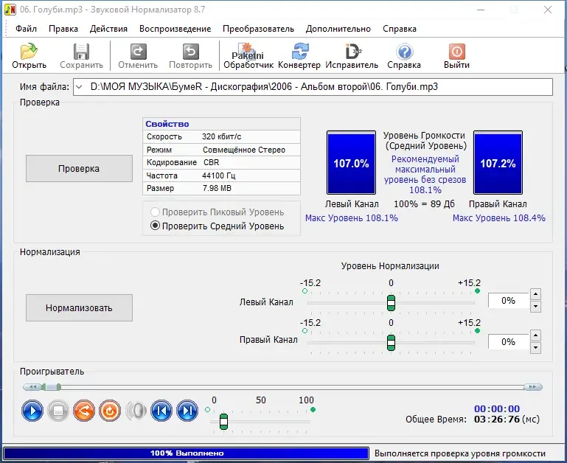Click the file path input field
The width and height of the screenshot is (567, 463).
click(313, 87)
